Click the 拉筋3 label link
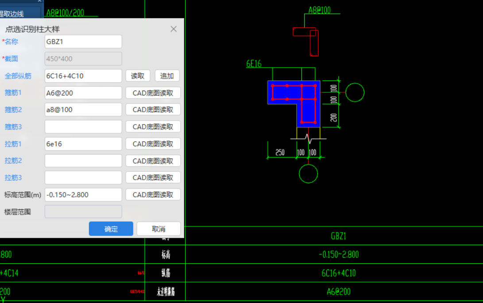Screen dimensions: 483x303 13,178
